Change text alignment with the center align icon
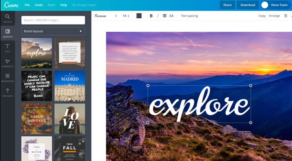This screenshot has height=161, width=292. click(165, 16)
